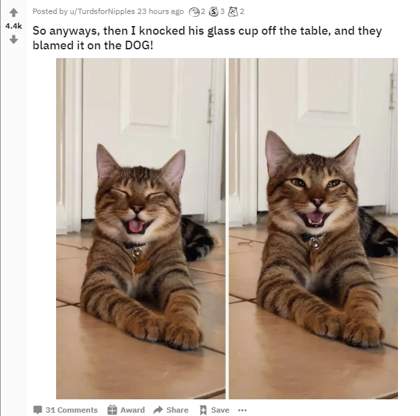Click the Share text label

tap(177, 410)
